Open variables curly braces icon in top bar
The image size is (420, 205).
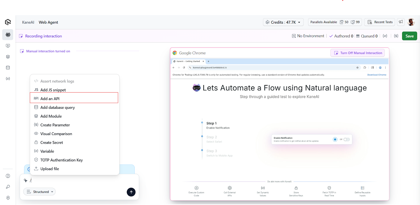tap(385, 36)
